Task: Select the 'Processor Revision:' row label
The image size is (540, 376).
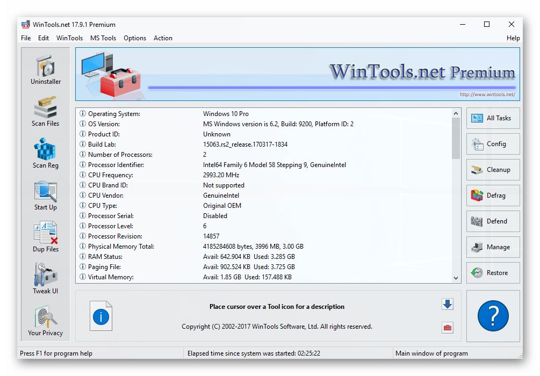Action: [115, 236]
